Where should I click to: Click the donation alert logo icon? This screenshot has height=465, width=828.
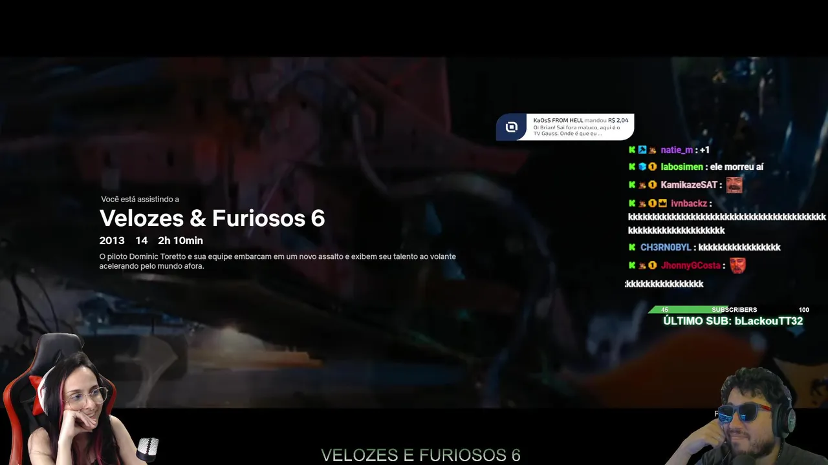pyautogui.click(x=512, y=127)
